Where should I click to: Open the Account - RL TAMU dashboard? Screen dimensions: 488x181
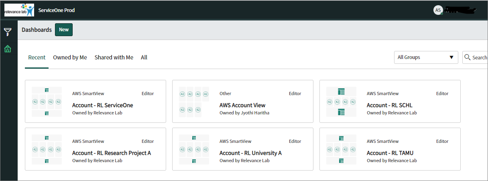pyautogui.click(x=390, y=153)
